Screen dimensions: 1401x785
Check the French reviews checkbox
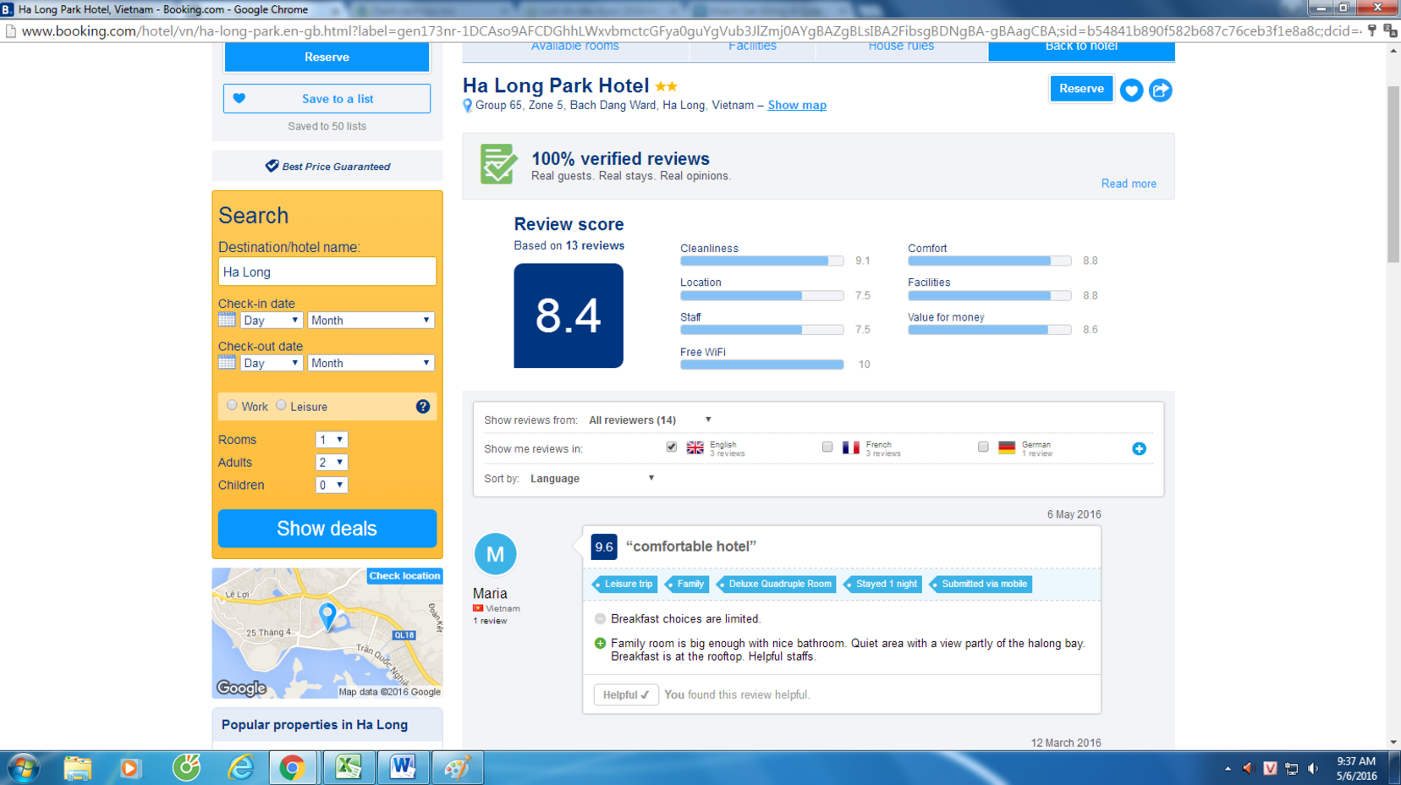pyautogui.click(x=827, y=447)
